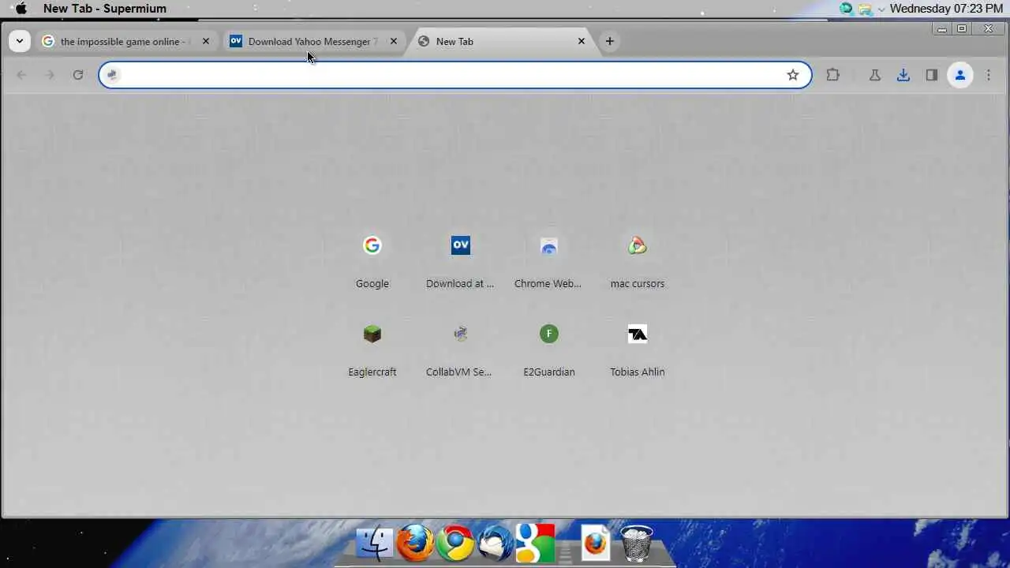The height and width of the screenshot is (568, 1010).
Task: Open Chrome Labs flask icon
Action: tap(874, 75)
